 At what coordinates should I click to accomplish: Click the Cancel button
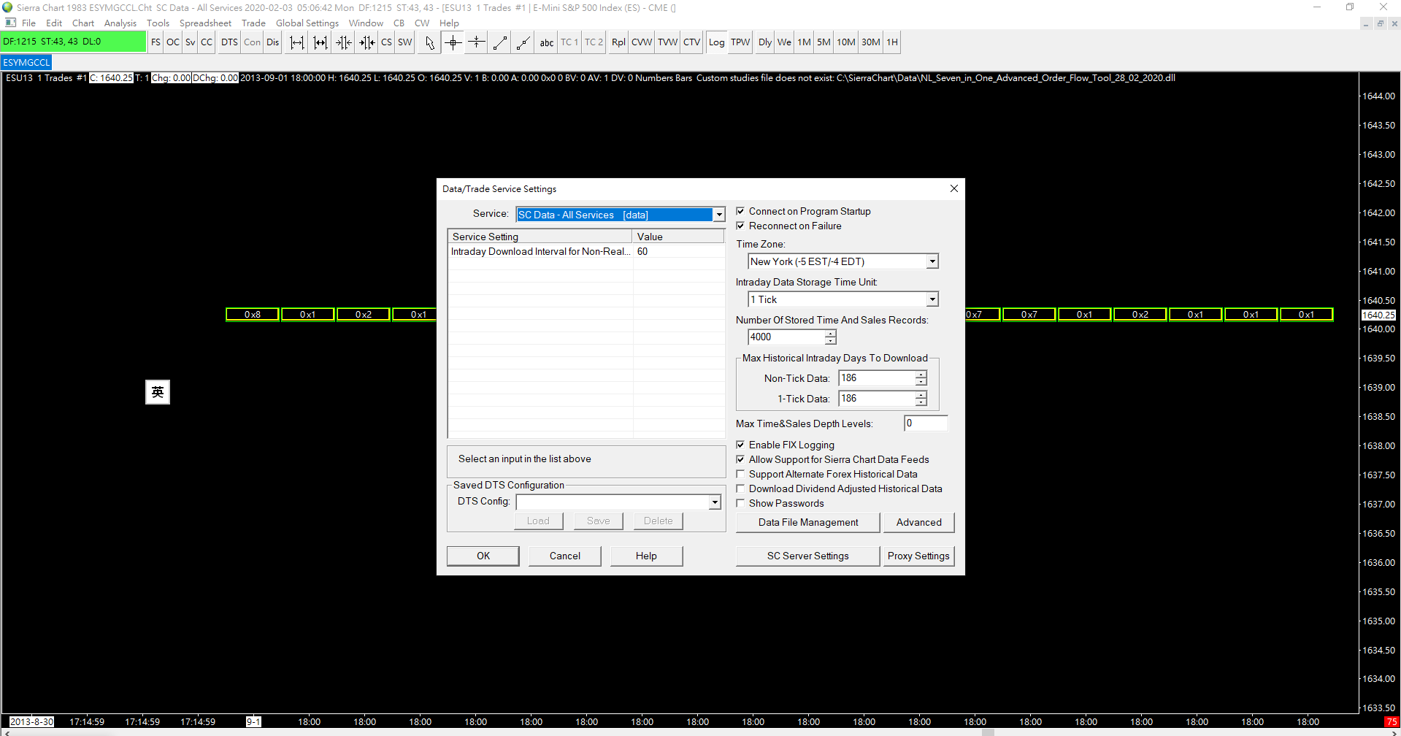565,556
